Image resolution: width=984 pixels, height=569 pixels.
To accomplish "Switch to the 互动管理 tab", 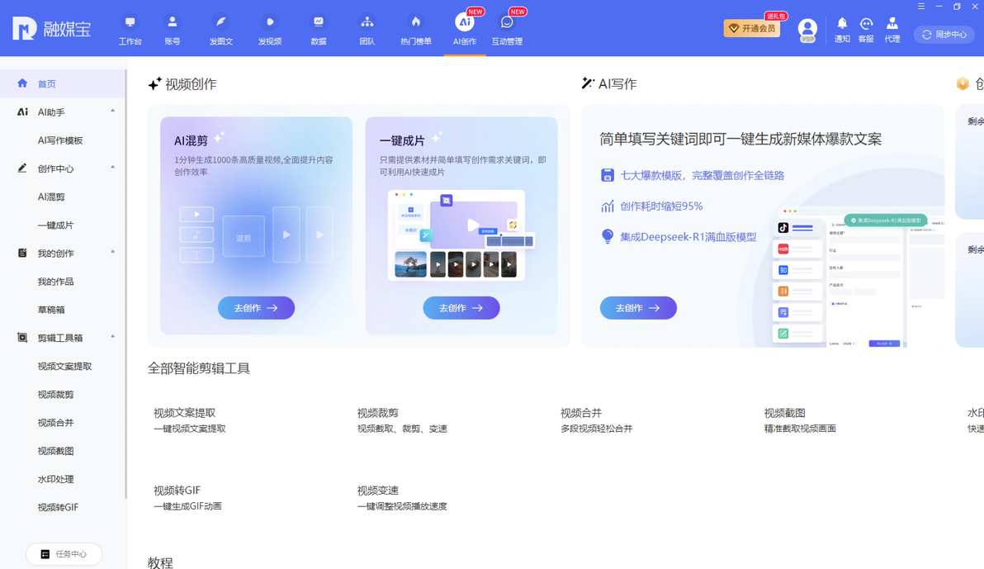I will click(x=507, y=29).
